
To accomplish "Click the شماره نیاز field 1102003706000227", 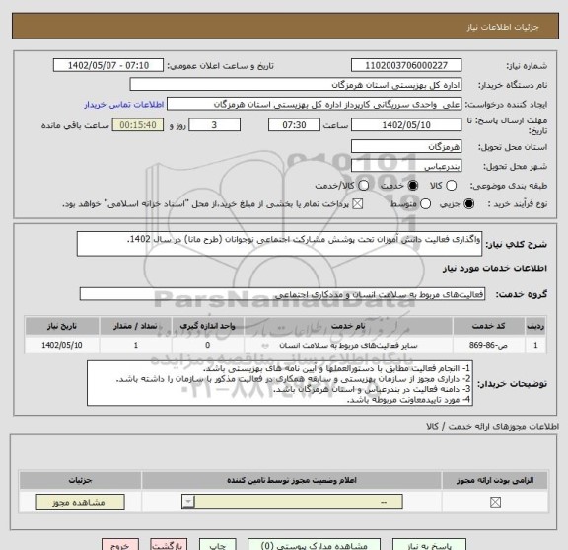I will [406, 66].
